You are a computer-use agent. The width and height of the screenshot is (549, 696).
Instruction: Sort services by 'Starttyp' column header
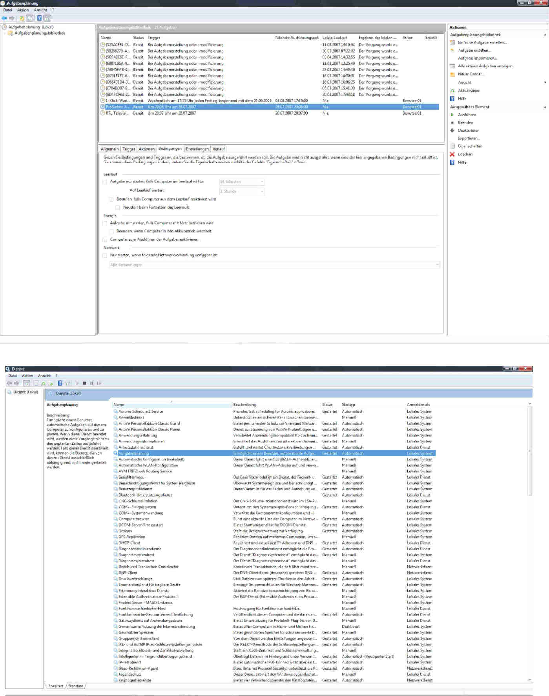click(x=348, y=405)
